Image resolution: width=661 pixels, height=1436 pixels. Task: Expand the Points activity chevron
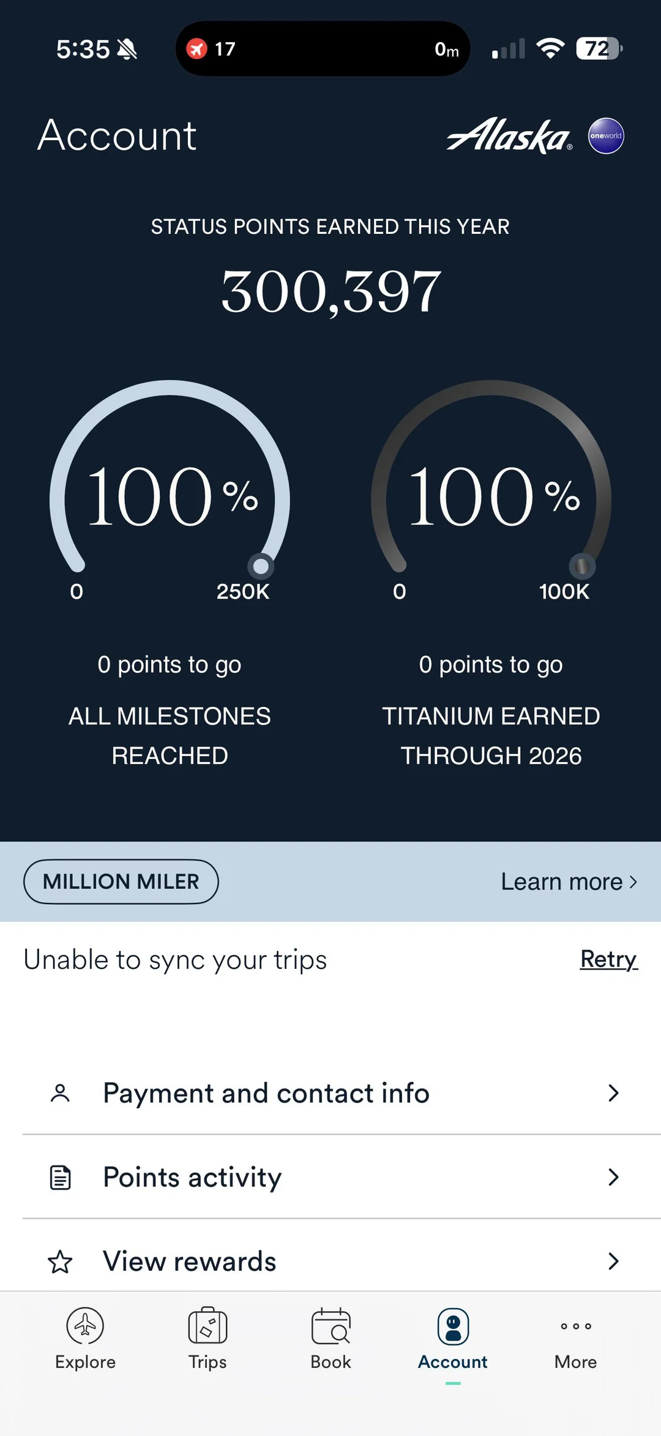click(613, 1177)
